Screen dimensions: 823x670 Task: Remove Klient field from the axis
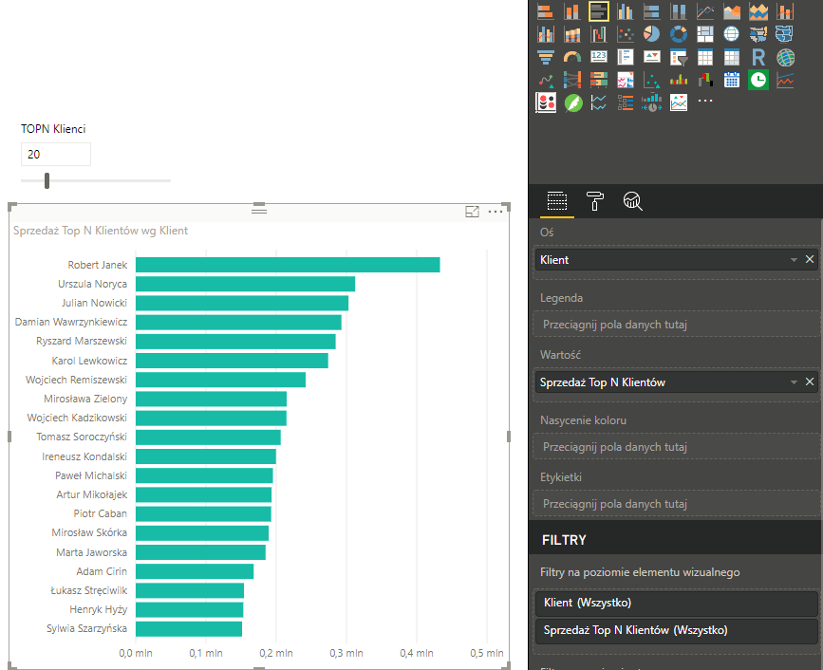click(x=810, y=260)
